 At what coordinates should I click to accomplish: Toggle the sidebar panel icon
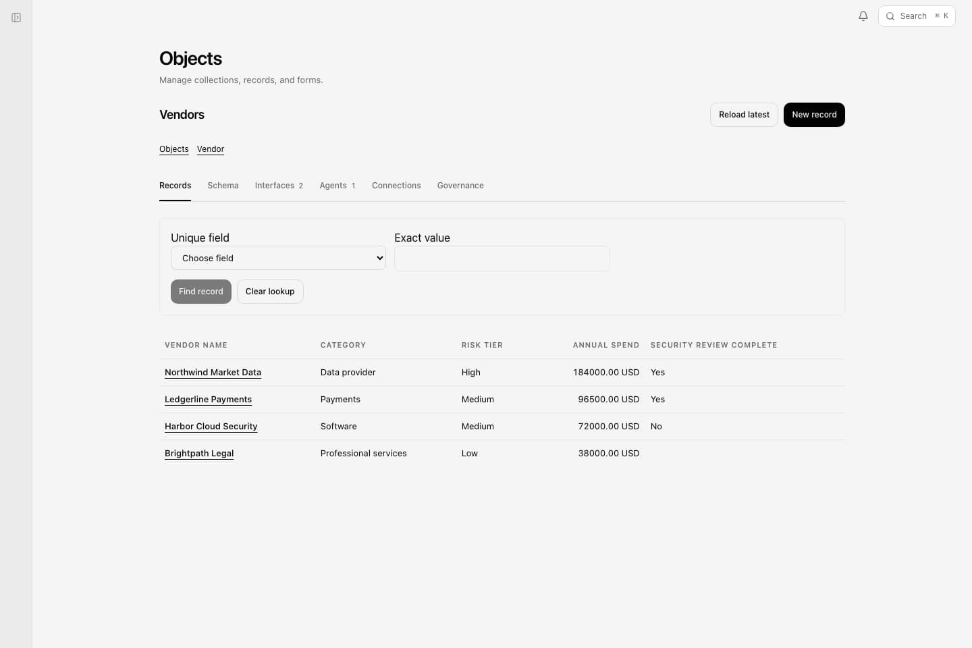pos(16,18)
